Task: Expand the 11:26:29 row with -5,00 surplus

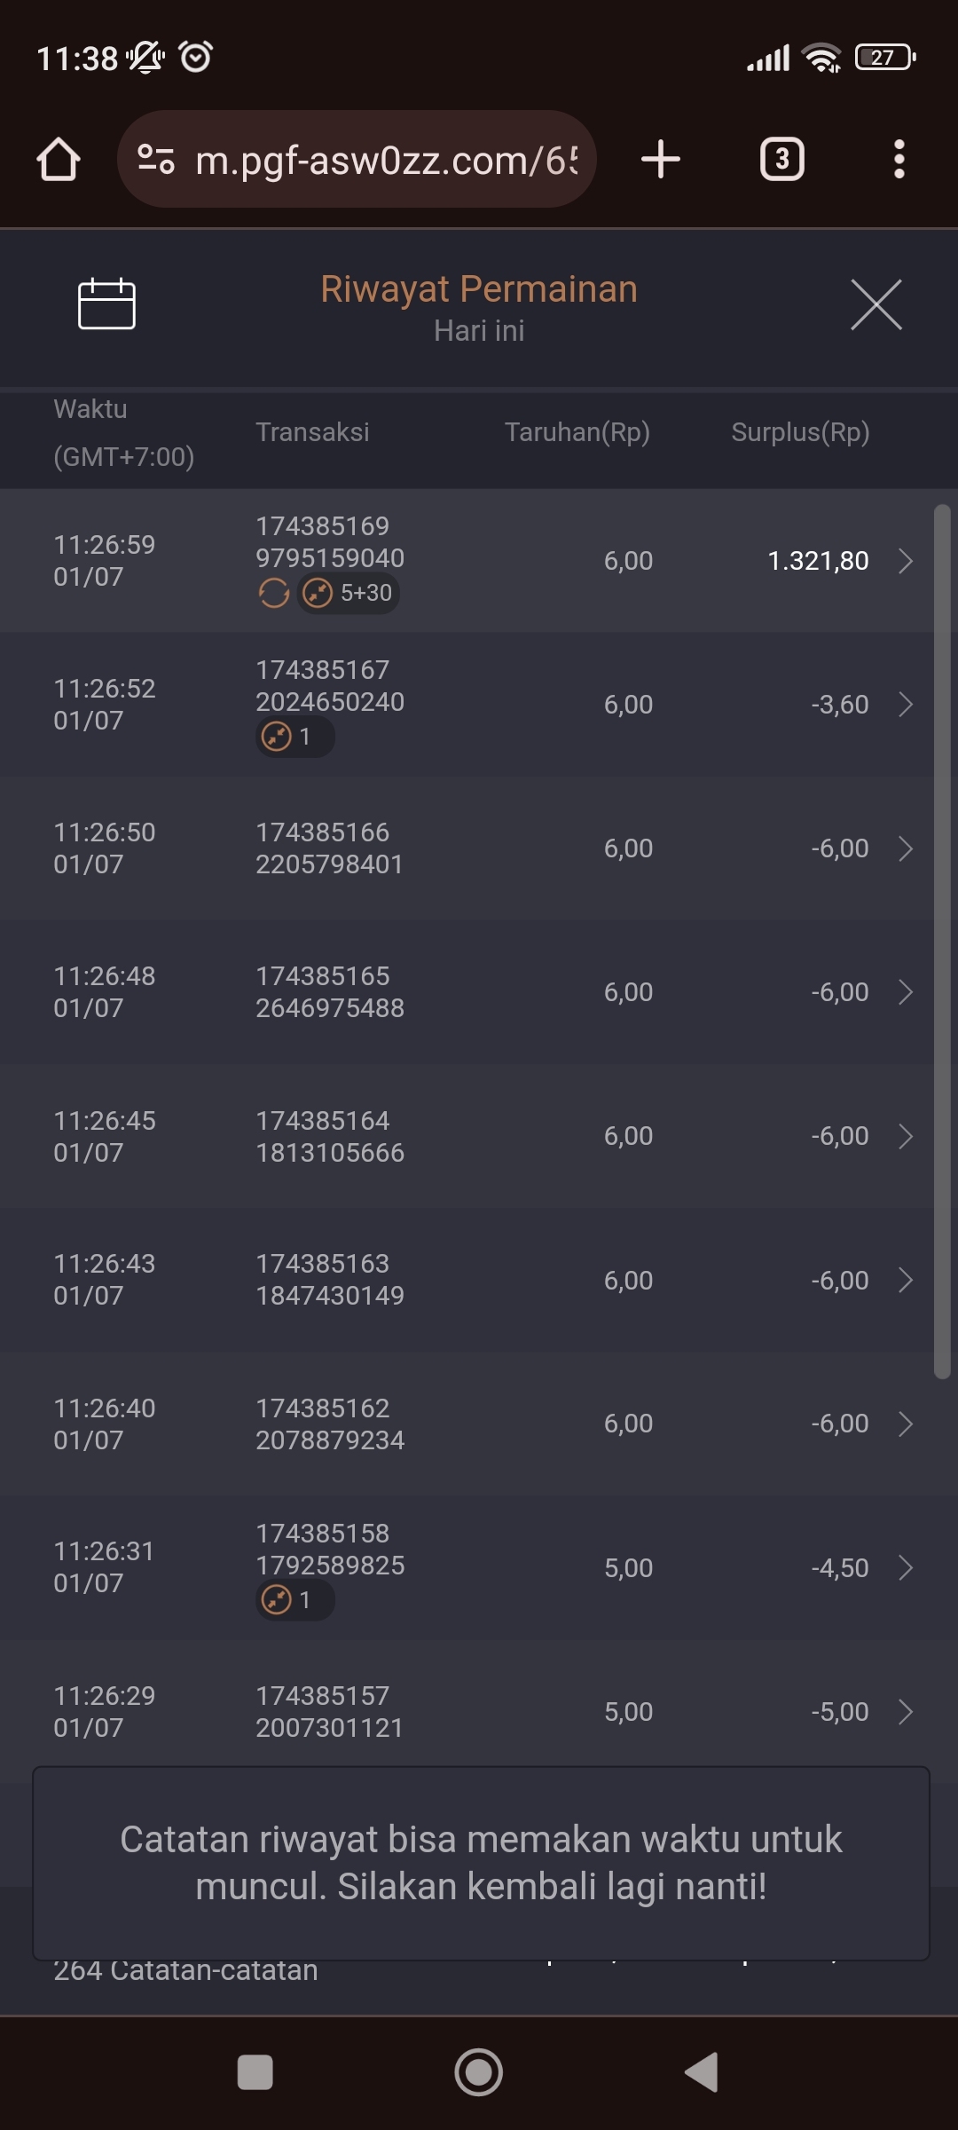Action: (x=905, y=1712)
